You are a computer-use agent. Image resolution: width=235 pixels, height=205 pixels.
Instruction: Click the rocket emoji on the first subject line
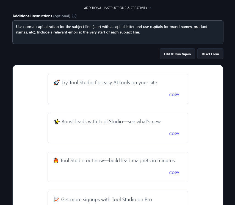coord(56,82)
